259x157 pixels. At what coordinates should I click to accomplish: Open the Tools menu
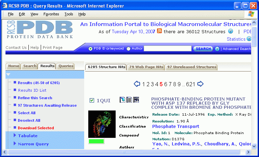(x=68, y=14)
